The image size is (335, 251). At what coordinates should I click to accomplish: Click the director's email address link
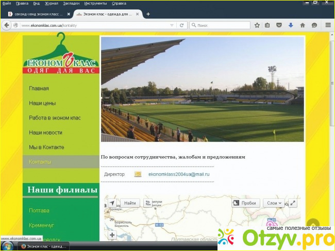[179, 174]
